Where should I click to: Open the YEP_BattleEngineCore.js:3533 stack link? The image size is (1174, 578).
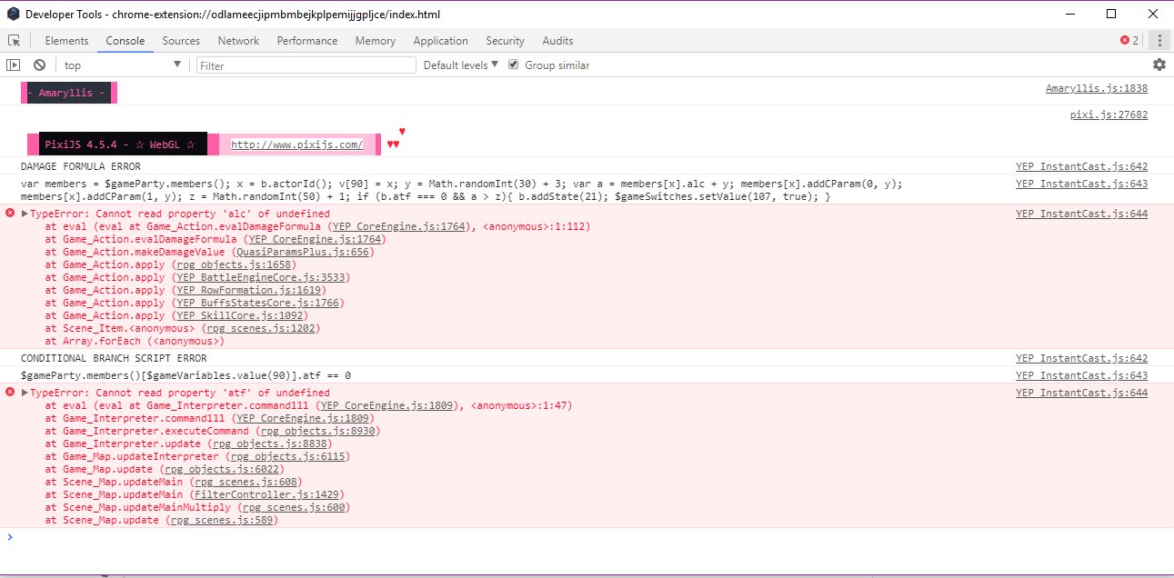[260, 277]
